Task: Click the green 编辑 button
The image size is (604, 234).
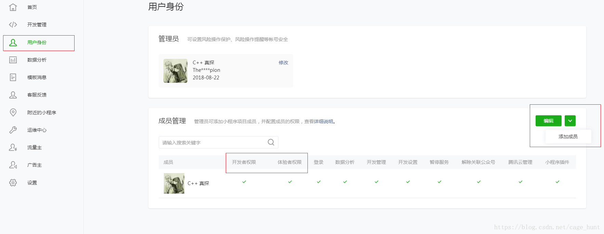Action: (549, 121)
